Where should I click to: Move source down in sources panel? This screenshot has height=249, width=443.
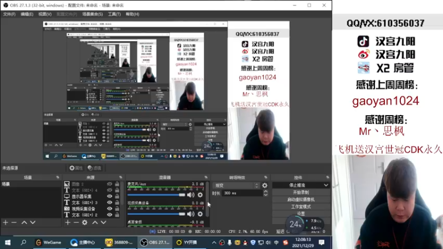click(x=104, y=222)
